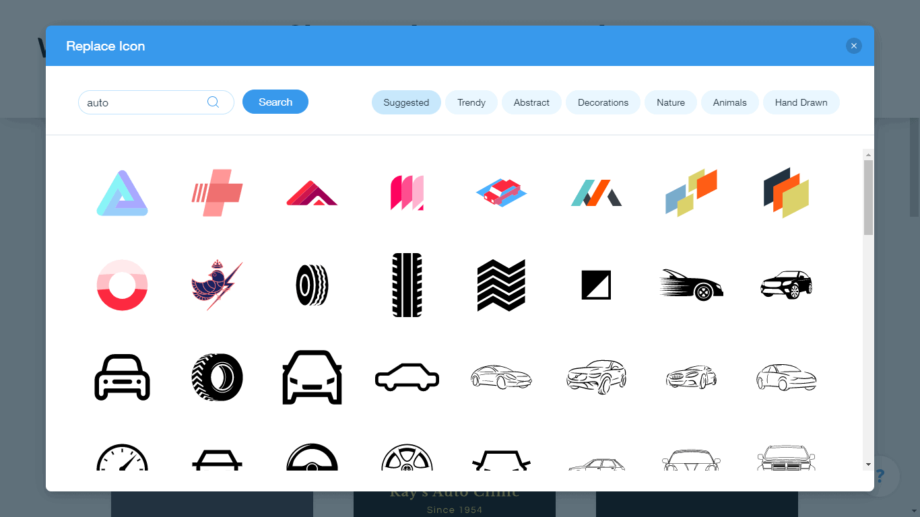920x517 pixels.
Task: Click the magnifier icon inside the search field
Action: pyautogui.click(x=213, y=102)
